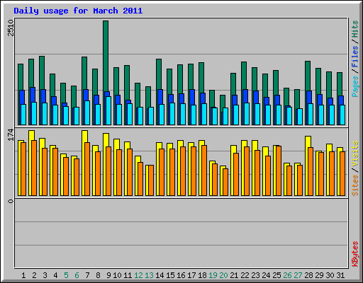Click the Sites legend label
This screenshot has width=363, height=283.
(355, 185)
